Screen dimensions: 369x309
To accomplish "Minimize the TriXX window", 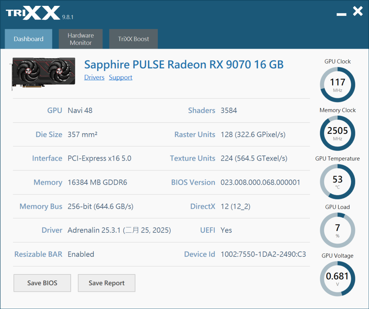I will pos(341,14).
